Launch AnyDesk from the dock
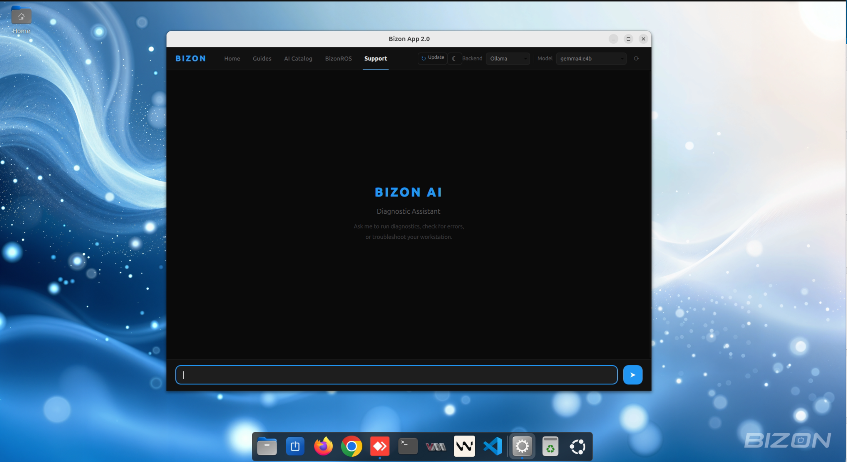 pyautogui.click(x=379, y=446)
